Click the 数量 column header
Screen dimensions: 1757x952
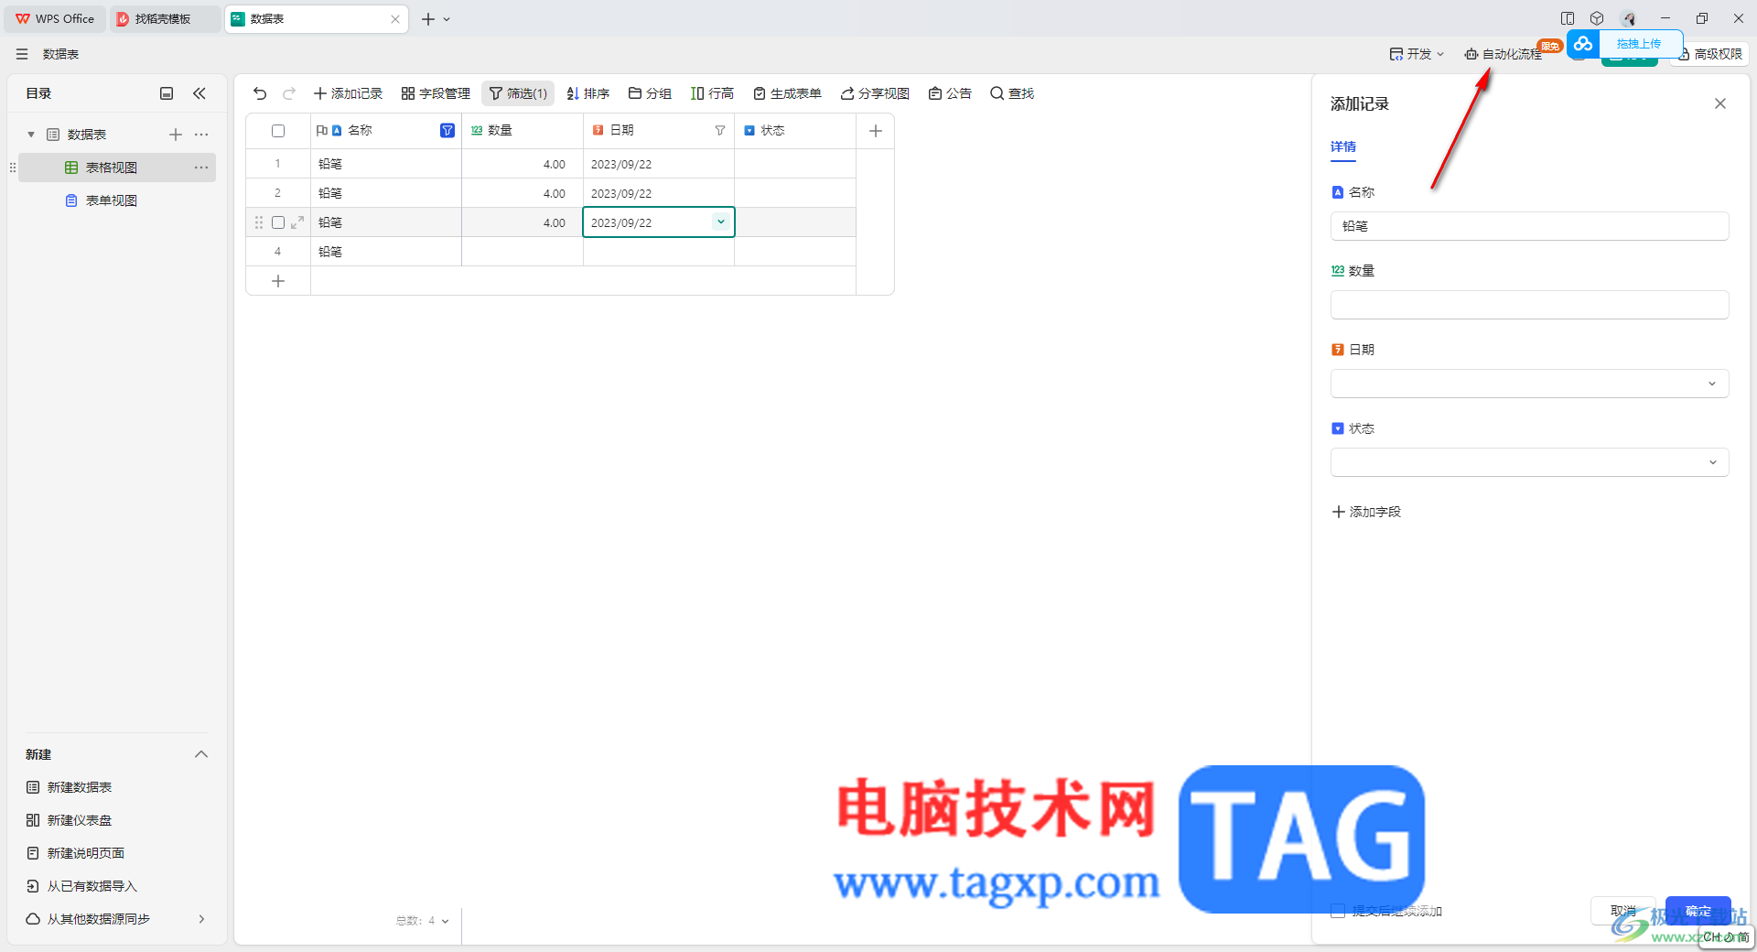pos(523,131)
